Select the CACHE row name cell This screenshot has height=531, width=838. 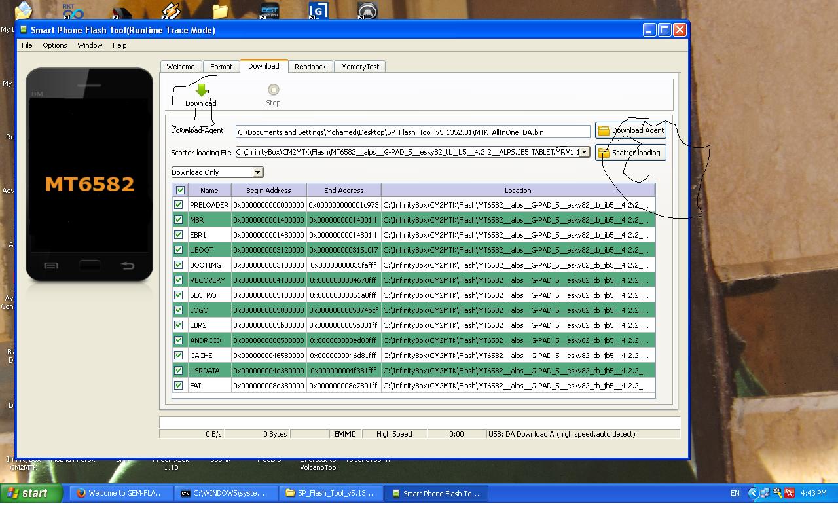(x=209, y=356)
